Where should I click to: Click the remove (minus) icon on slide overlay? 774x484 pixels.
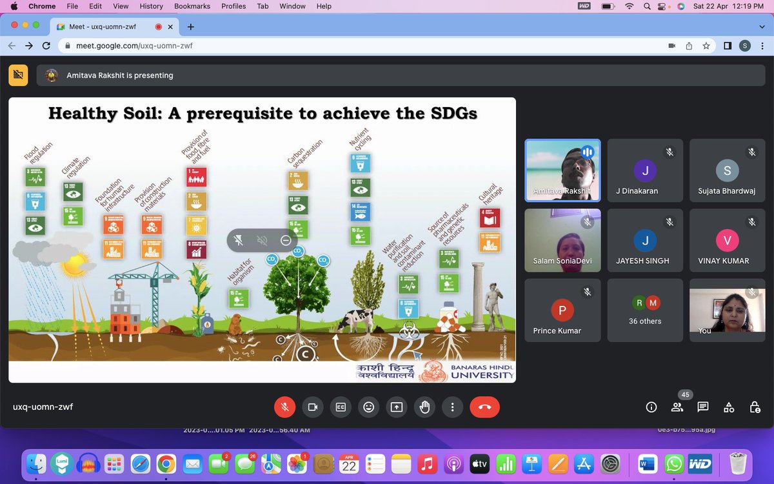286,241
